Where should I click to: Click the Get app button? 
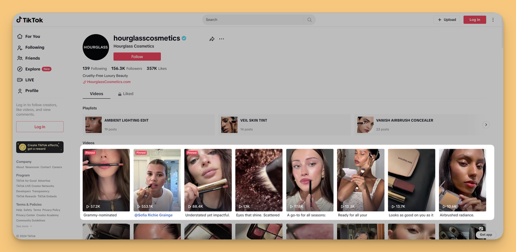click(x=486, y=235)
